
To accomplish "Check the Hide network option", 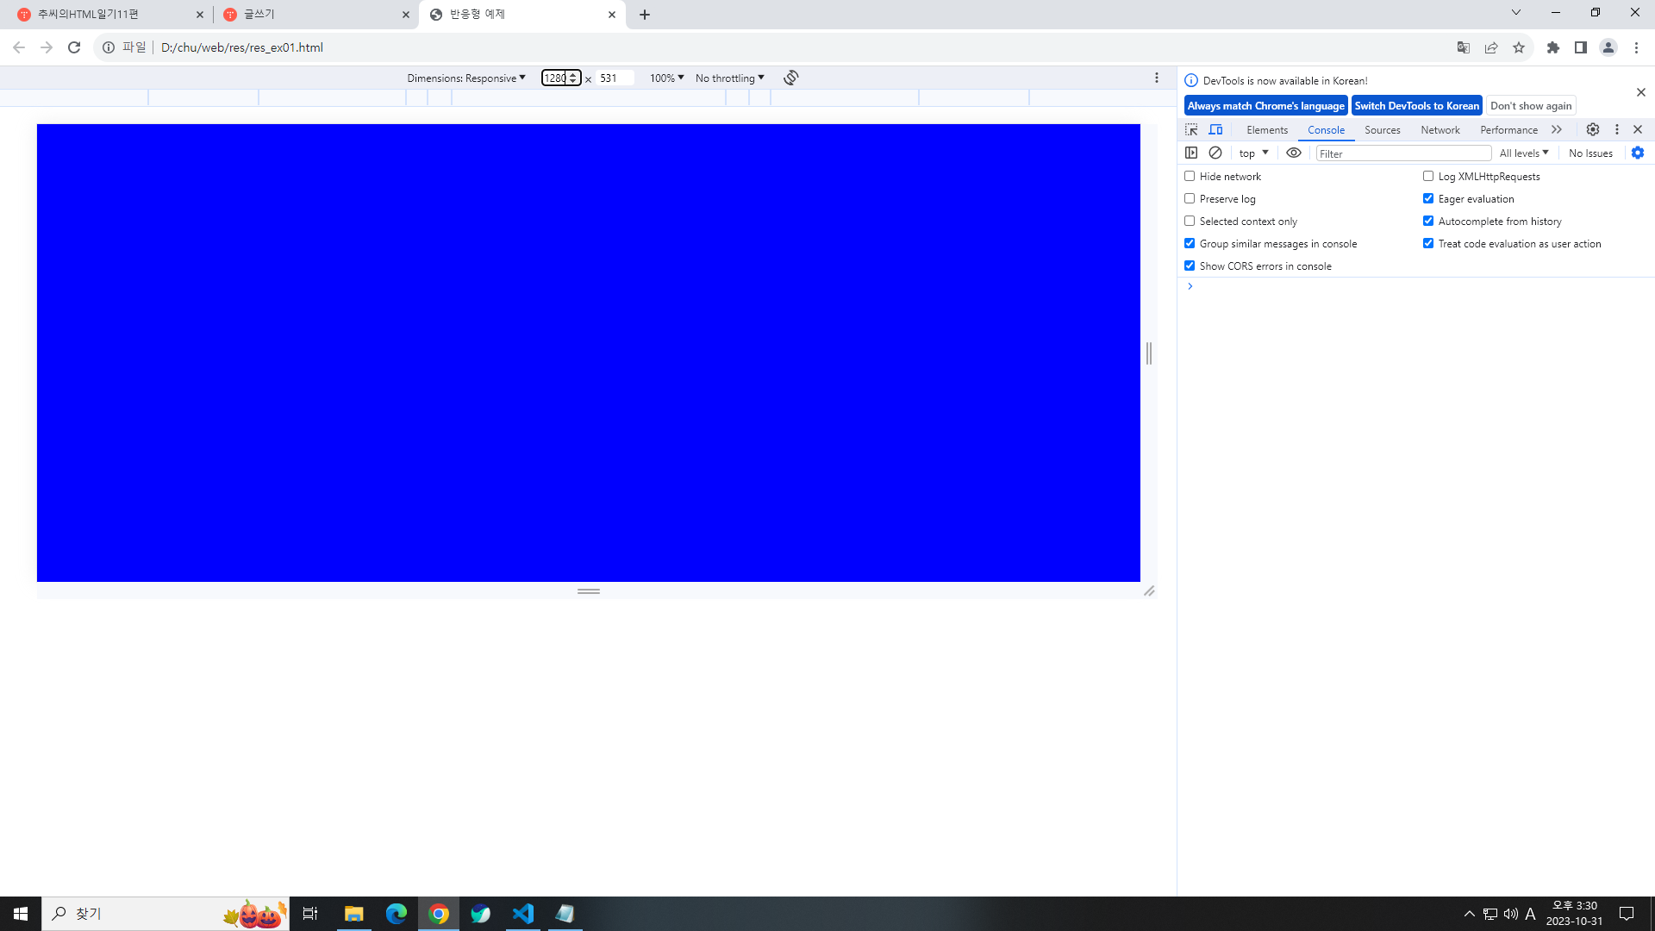I will pos(1190,176).
